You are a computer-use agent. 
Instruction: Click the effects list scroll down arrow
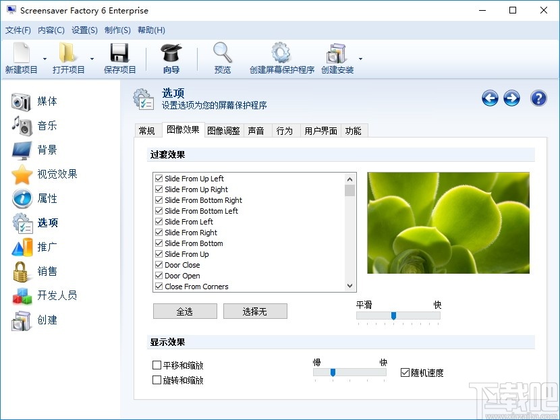pyautogui.click(x=349, y=286)
